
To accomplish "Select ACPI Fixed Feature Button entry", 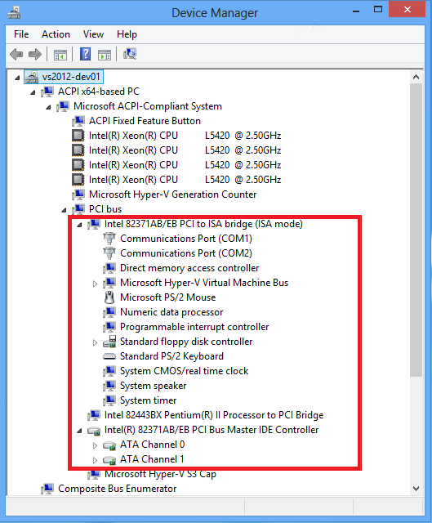I will tap(145, 121).
